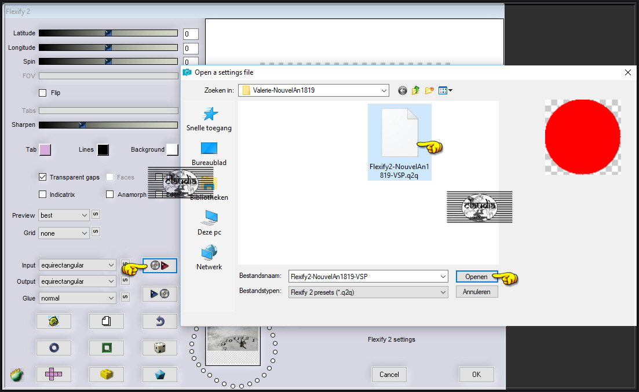Click the Sharpen slider

point(108,124)
